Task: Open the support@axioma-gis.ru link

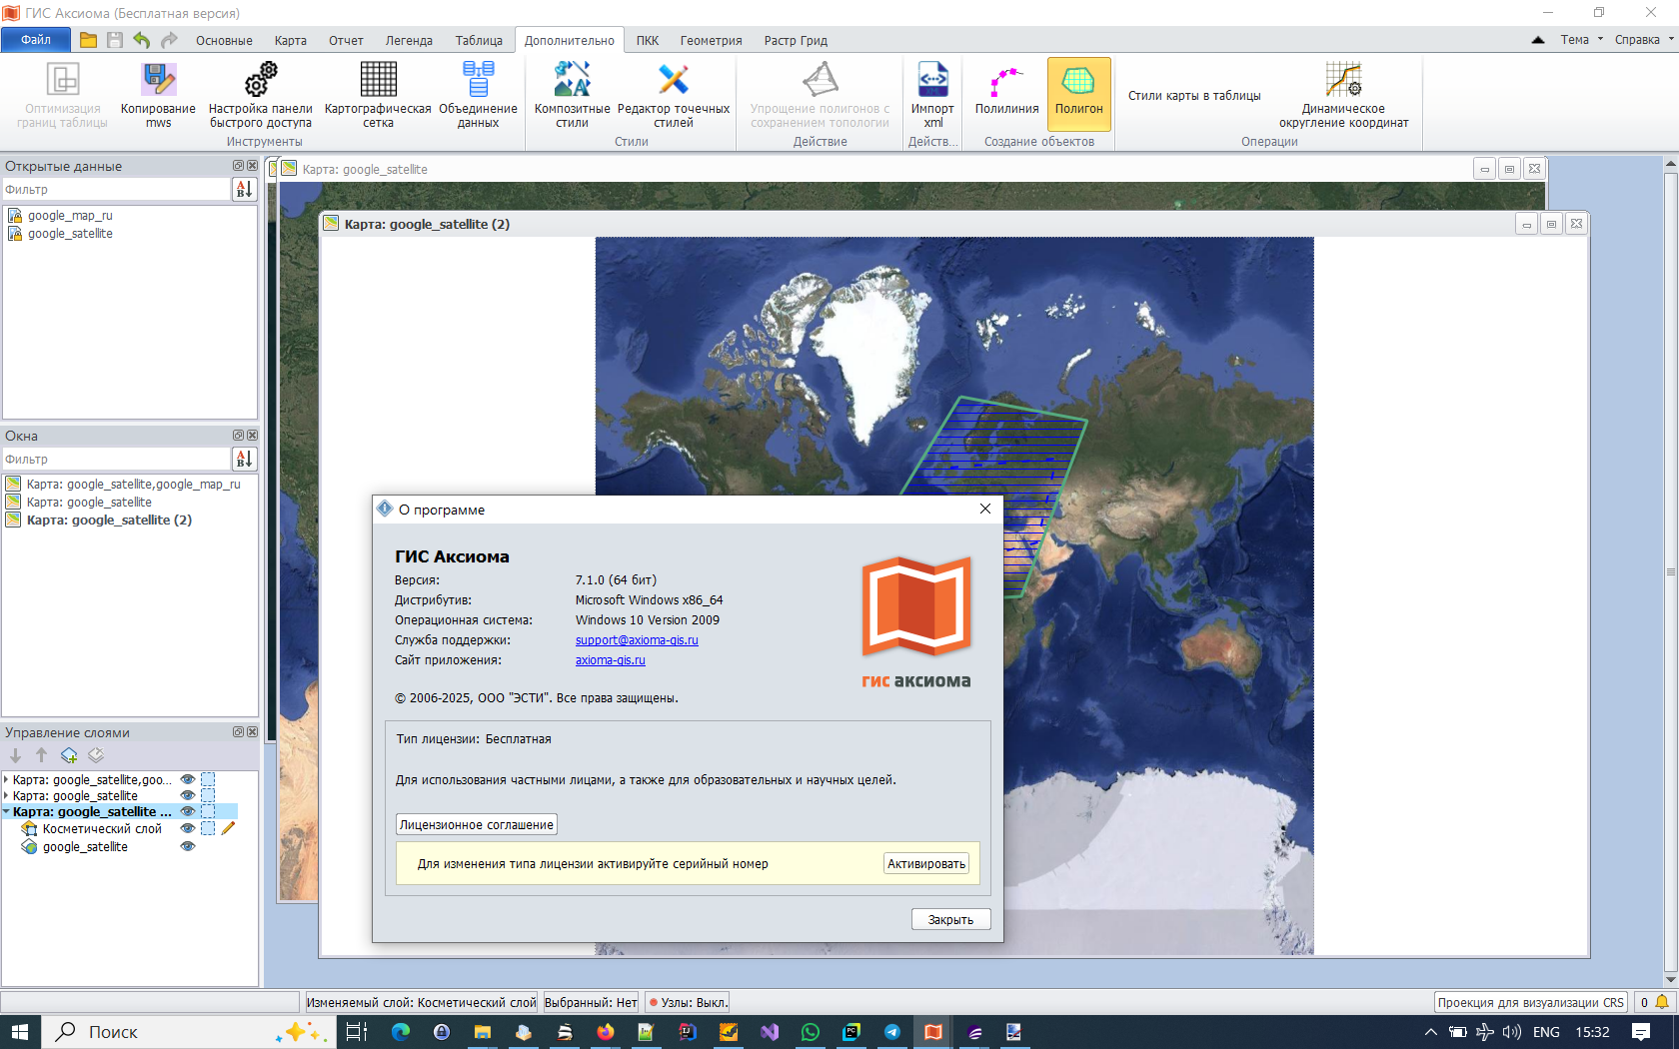Action: coord(637,640)
